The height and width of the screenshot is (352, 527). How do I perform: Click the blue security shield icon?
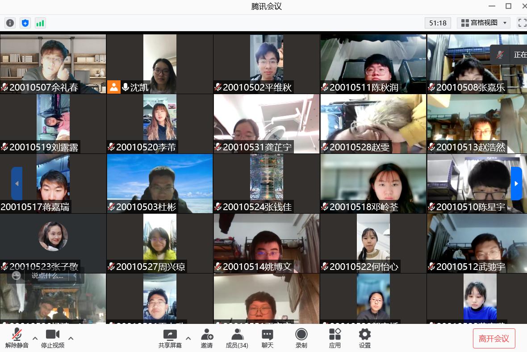pos(25,23)
